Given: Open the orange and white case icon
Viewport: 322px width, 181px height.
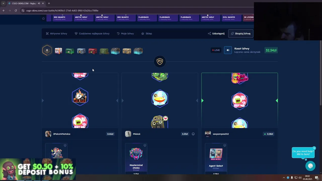Looking at the screenshot, I should click(x=58, y=51).
